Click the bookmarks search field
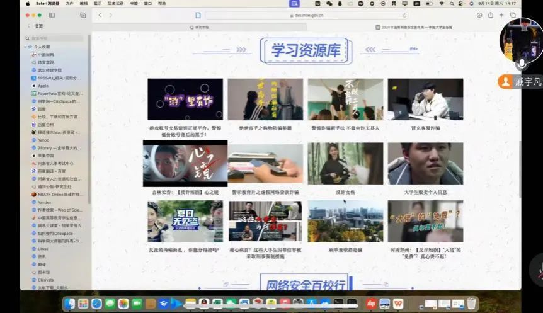This screenshot has width=543, height=313. pos(57,38)
